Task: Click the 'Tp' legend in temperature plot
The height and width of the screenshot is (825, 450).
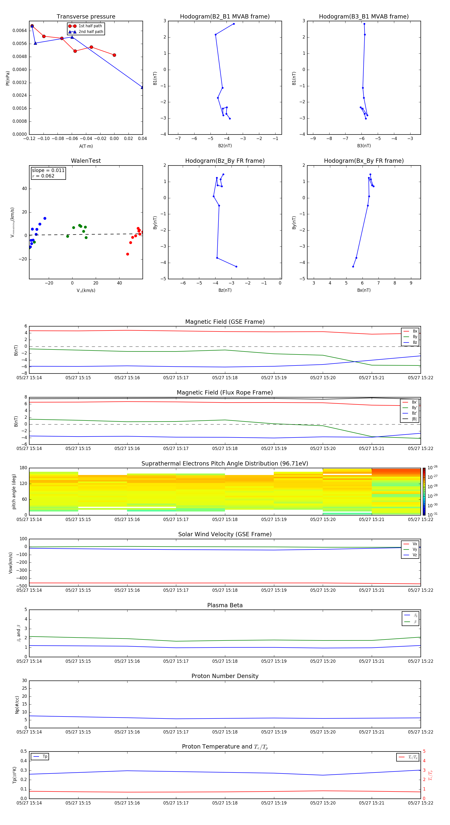Action: [x=40, y=756]
